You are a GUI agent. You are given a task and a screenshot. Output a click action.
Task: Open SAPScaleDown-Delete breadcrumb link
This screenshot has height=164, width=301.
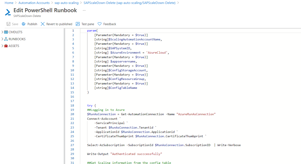coord(129,3)
